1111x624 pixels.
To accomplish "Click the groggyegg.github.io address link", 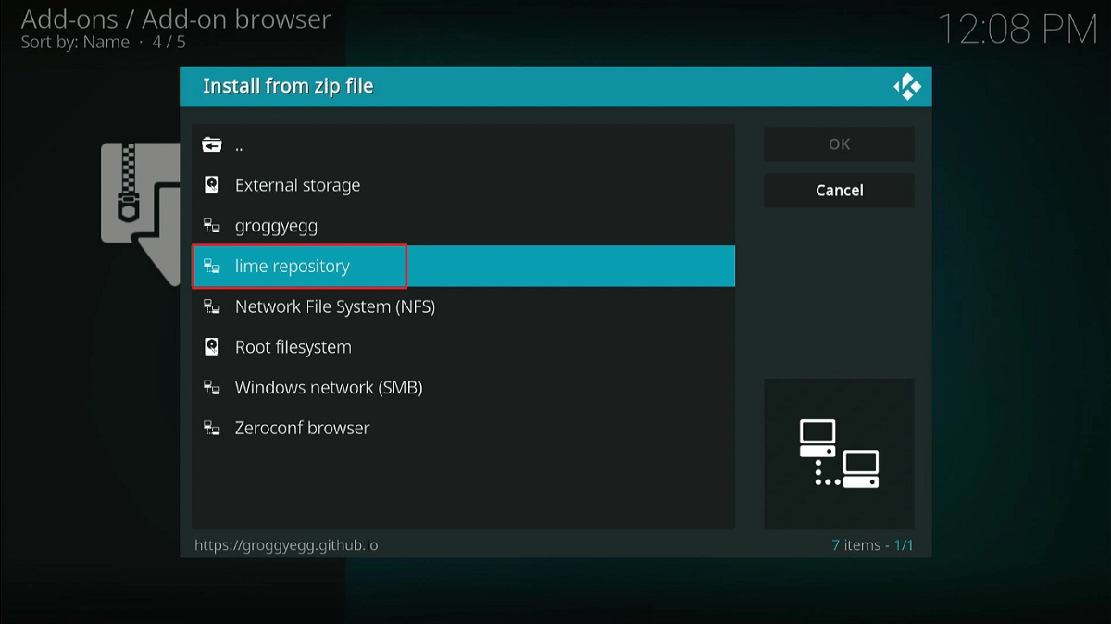I will click(286, 544).
